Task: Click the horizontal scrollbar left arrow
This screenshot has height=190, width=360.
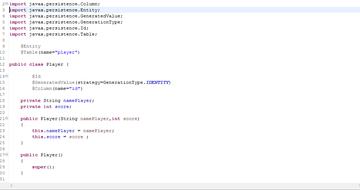Action: [x=11, y=185]
